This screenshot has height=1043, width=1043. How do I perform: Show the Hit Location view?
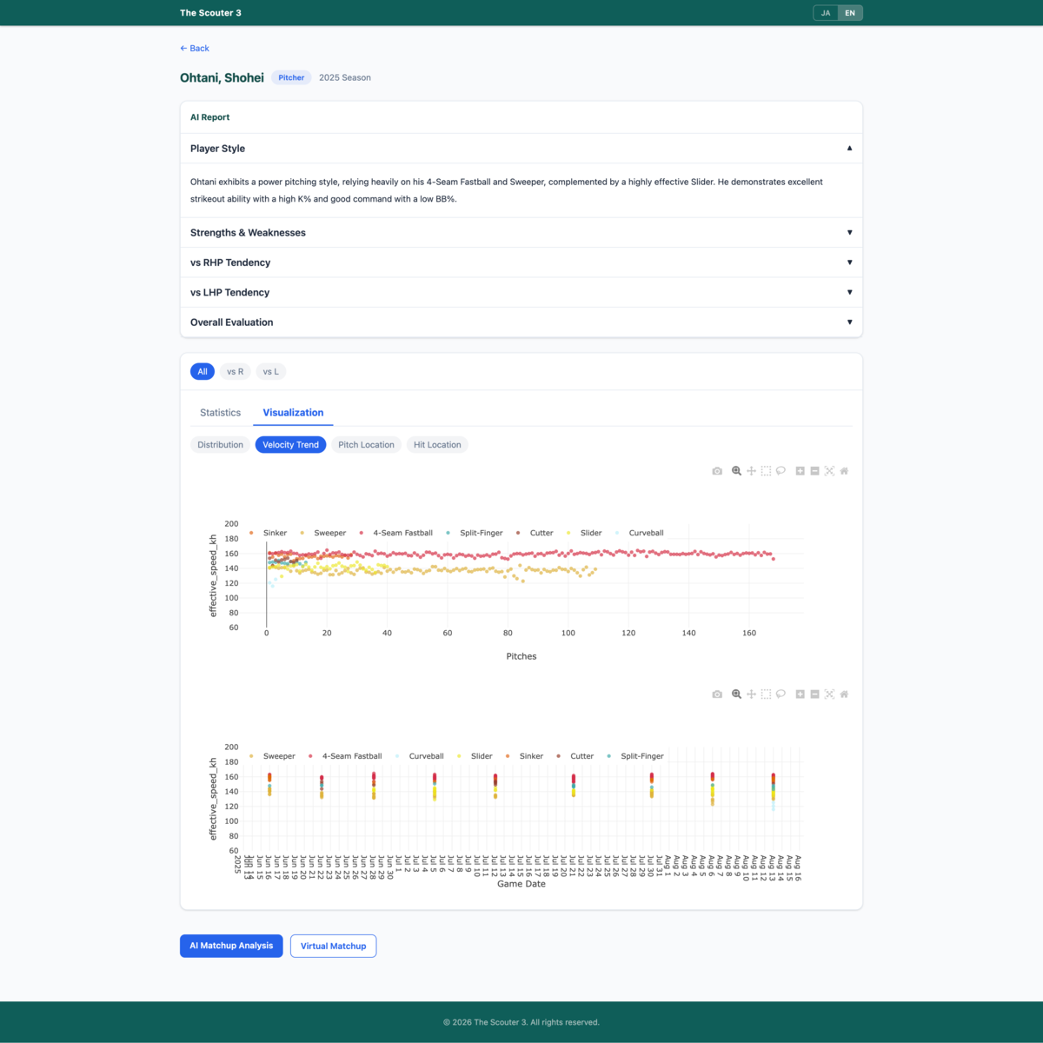[x=437, y=445]
